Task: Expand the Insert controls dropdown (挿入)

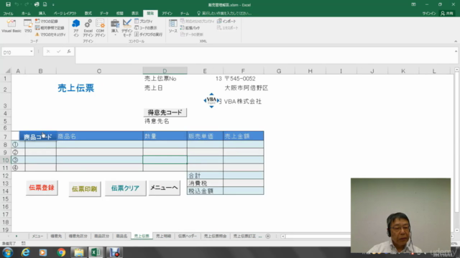Action: (115, 28)
